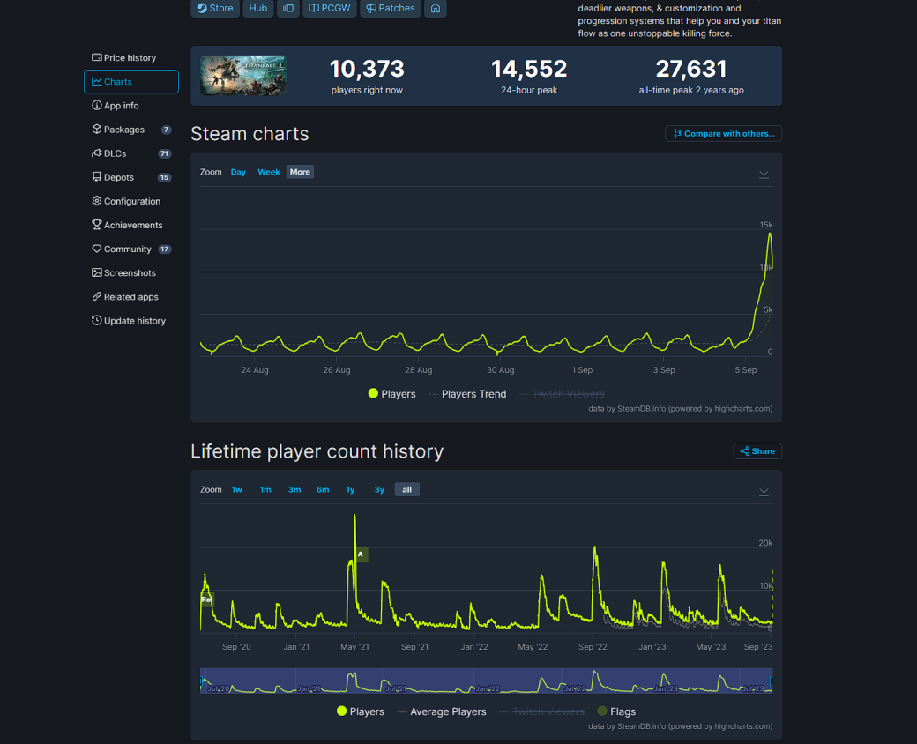Open Configuration from the sidebar
Viewport: 917px width, 744px height.
click(131, 201)
